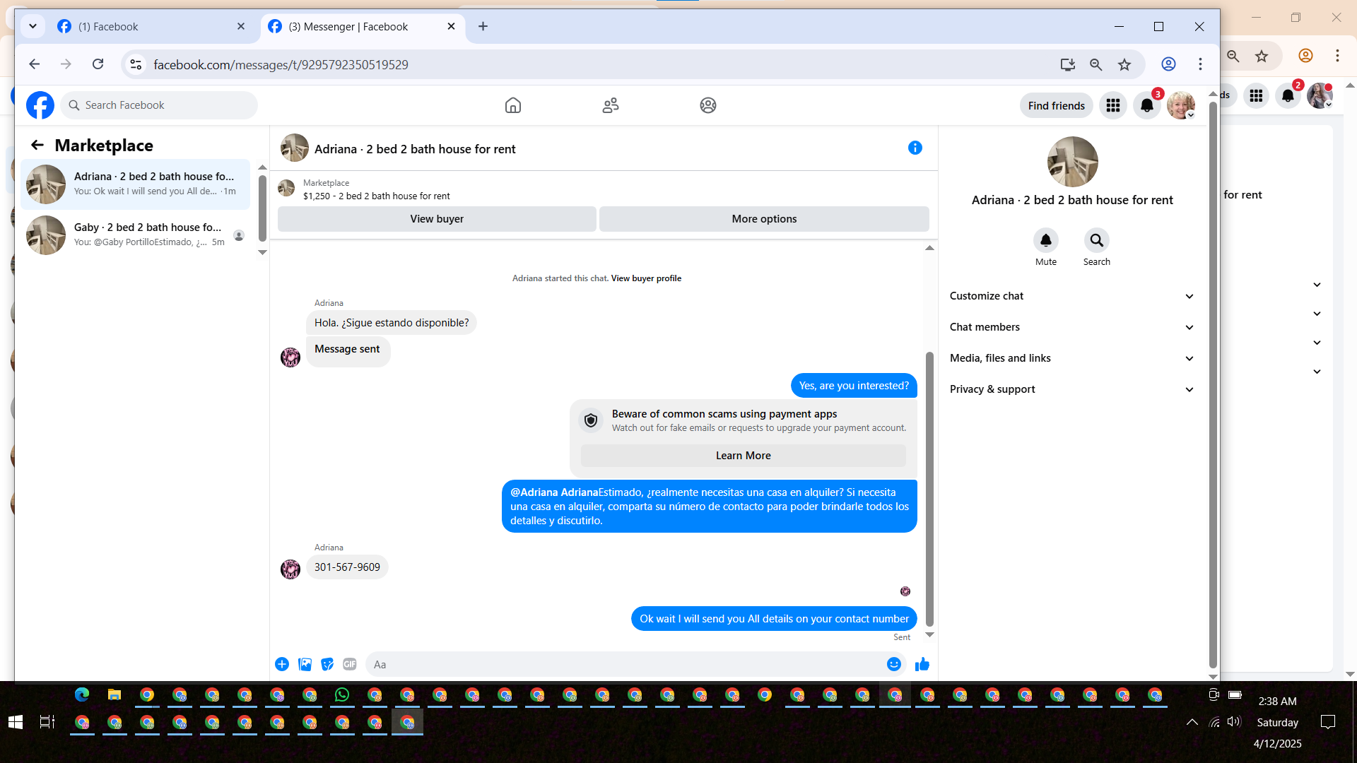Choose a GIF icon in composer
This screenshot has height=763, width=1357.
pos(350,664)
